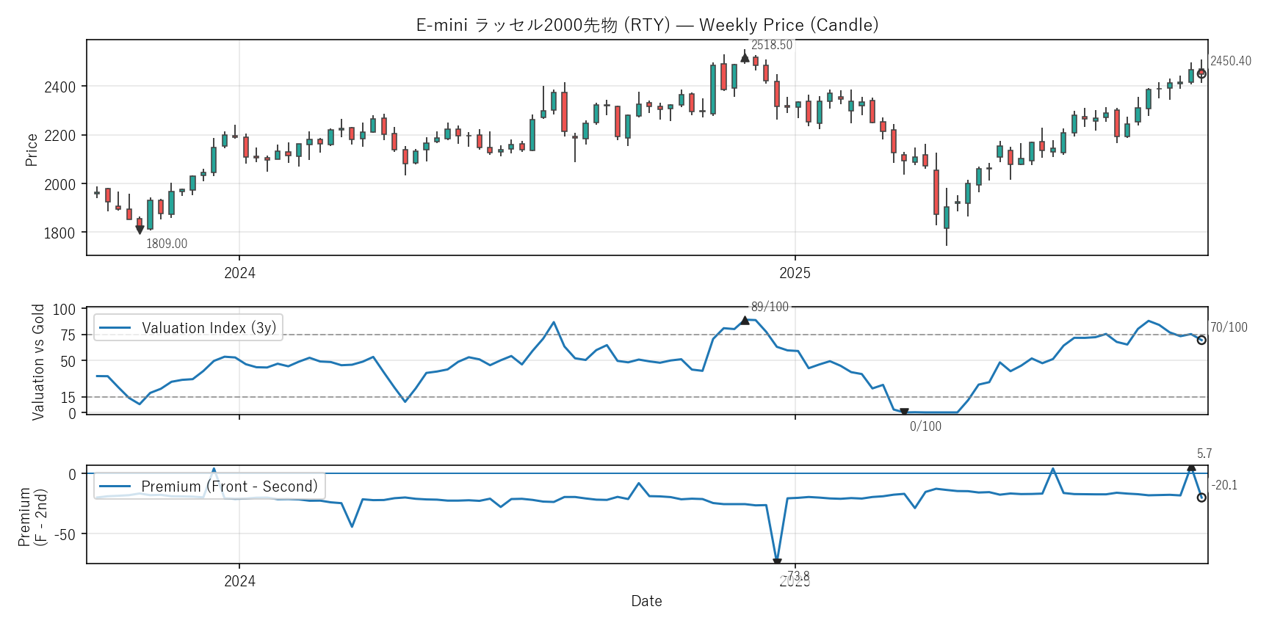The image size is (1269, 623).
Task: Click the 2025 tick label under the price chart
Action: 795,273
